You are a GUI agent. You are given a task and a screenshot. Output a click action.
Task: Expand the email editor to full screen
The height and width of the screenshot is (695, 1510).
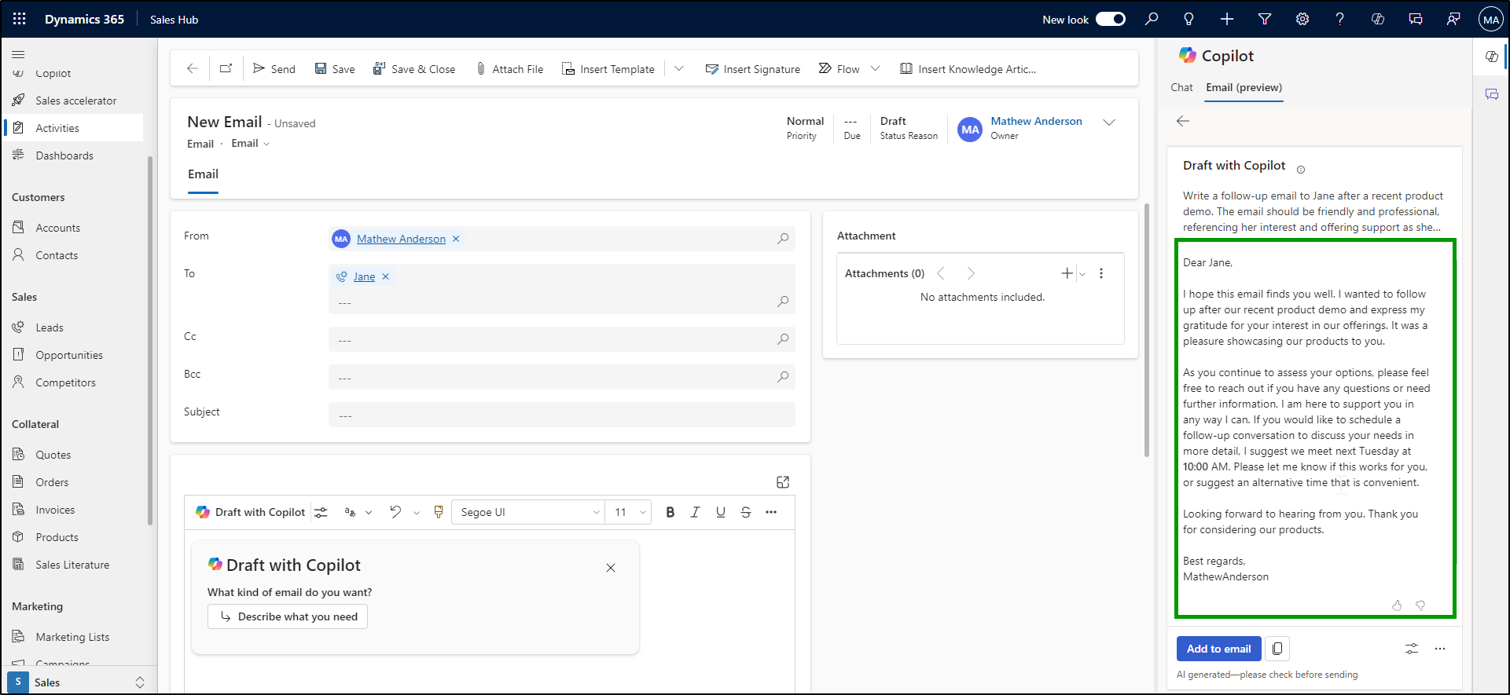point(783,482)
